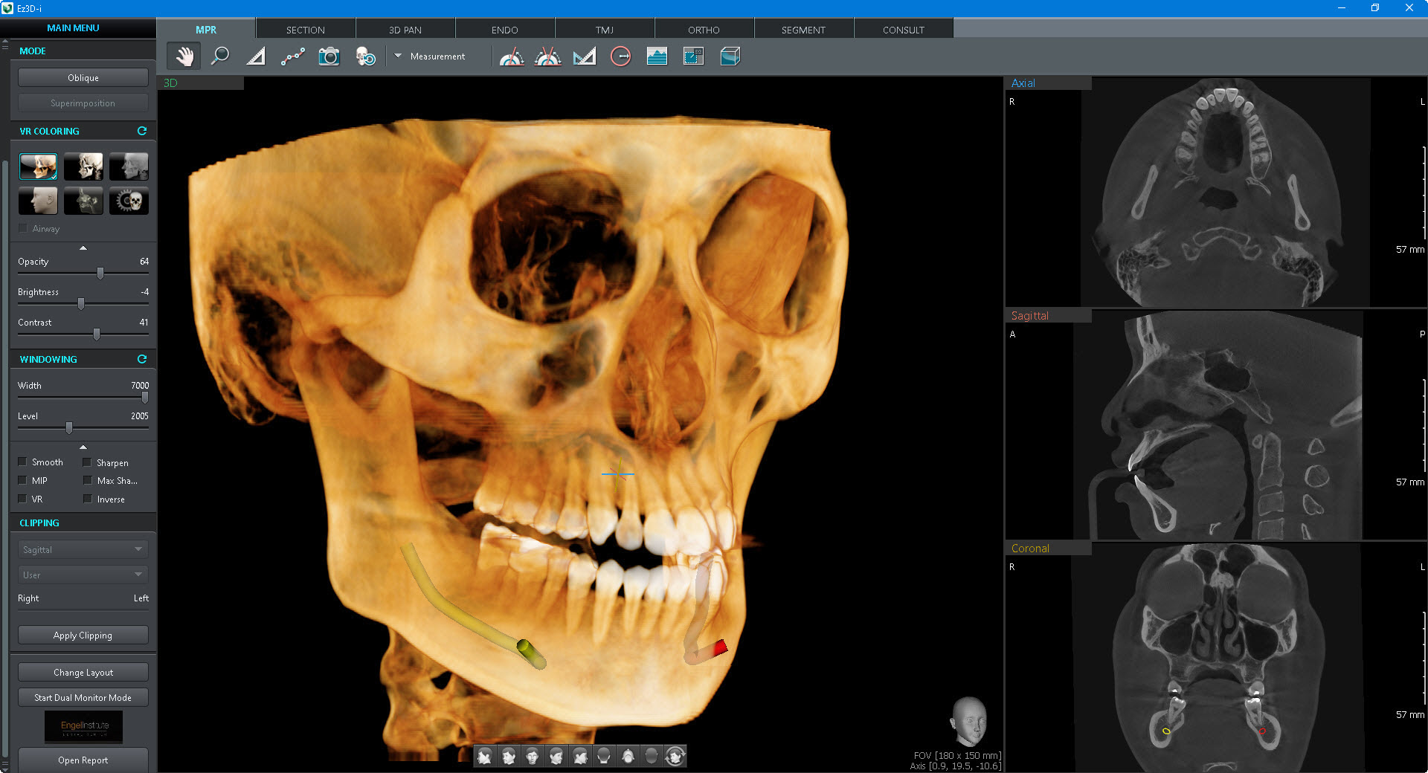This screenshot has width=1428, height=773.
Task: Reset the VR Coloring settings
Action: [142, 131]
